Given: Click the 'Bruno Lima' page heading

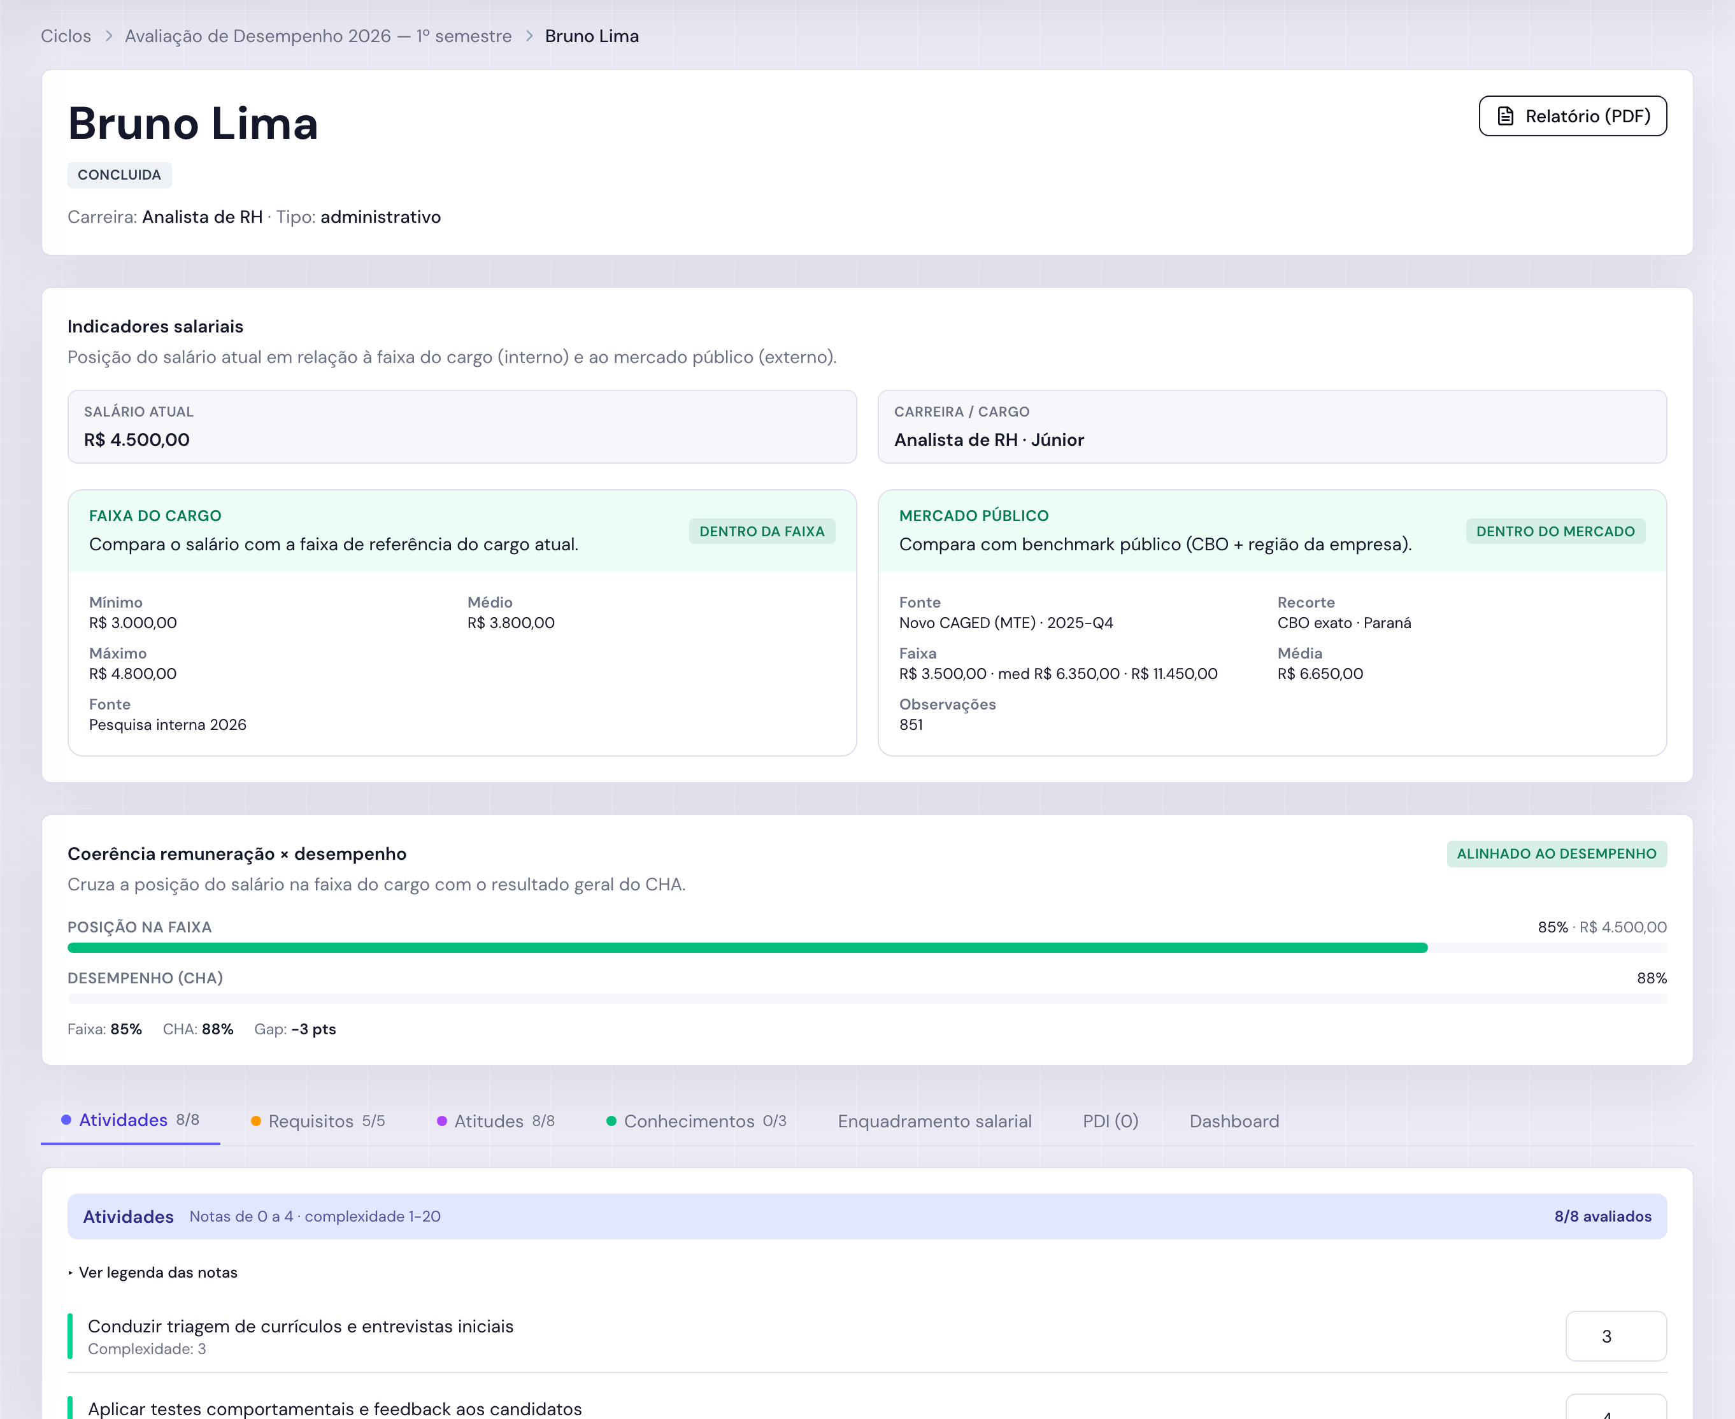Looking at the screenshot, I should pos(193,124).
